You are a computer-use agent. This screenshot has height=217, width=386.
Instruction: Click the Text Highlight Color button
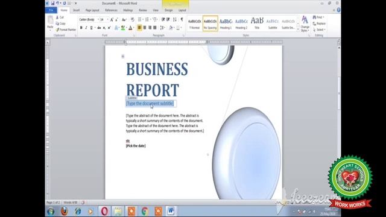(x=123, y=28)
